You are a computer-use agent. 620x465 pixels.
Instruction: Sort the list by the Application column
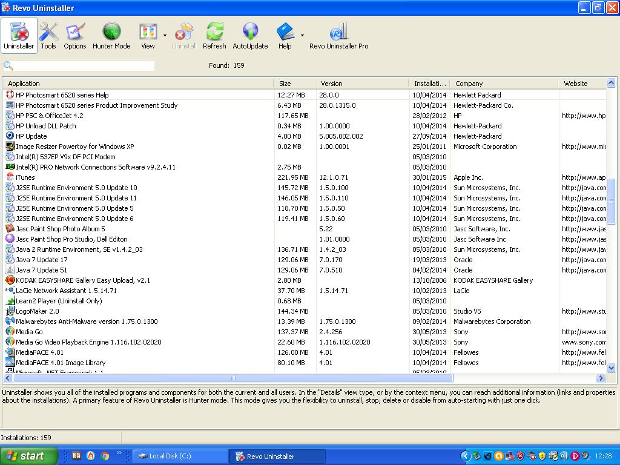click(139, 84)
